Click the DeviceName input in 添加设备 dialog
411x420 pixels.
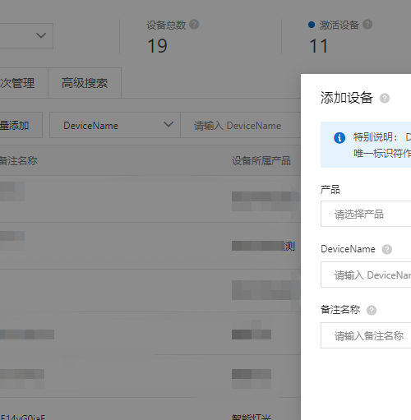(x=366, y=275)
